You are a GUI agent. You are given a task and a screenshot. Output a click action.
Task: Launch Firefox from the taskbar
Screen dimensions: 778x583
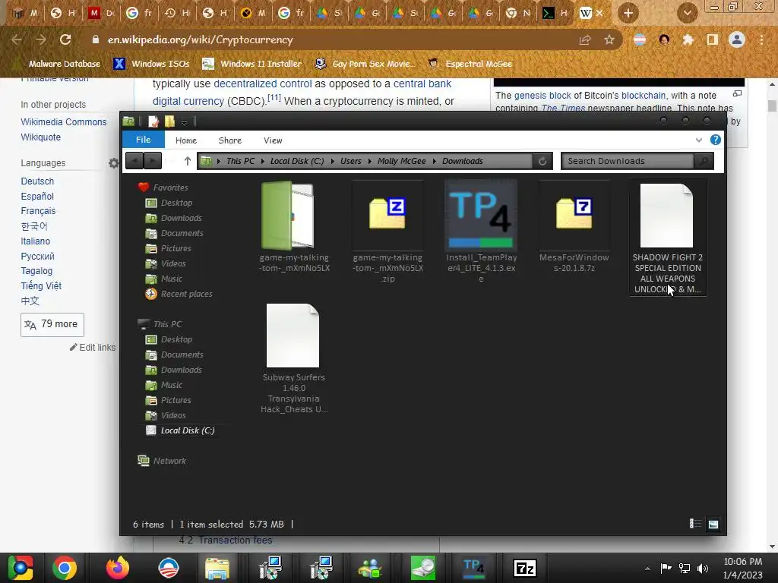coord(117,568)
